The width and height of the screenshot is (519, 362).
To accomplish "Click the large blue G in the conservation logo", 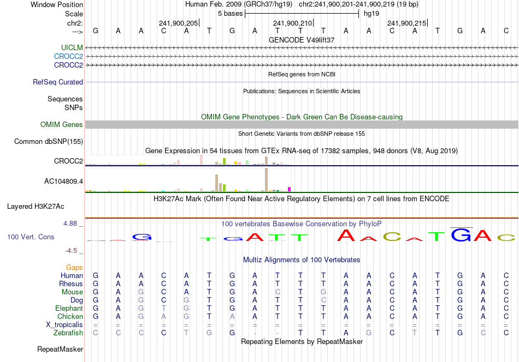I will click(x=461, y=235).
